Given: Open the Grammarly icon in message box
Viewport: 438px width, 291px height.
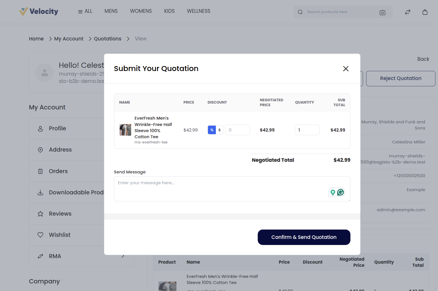Looking at the screenshot, I should click(x=340, y=192).
